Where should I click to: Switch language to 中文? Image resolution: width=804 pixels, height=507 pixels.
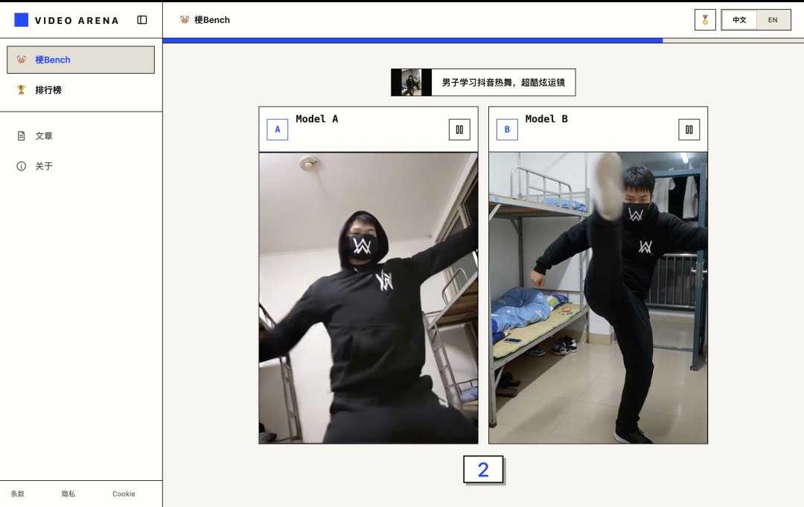pos(739,20)
